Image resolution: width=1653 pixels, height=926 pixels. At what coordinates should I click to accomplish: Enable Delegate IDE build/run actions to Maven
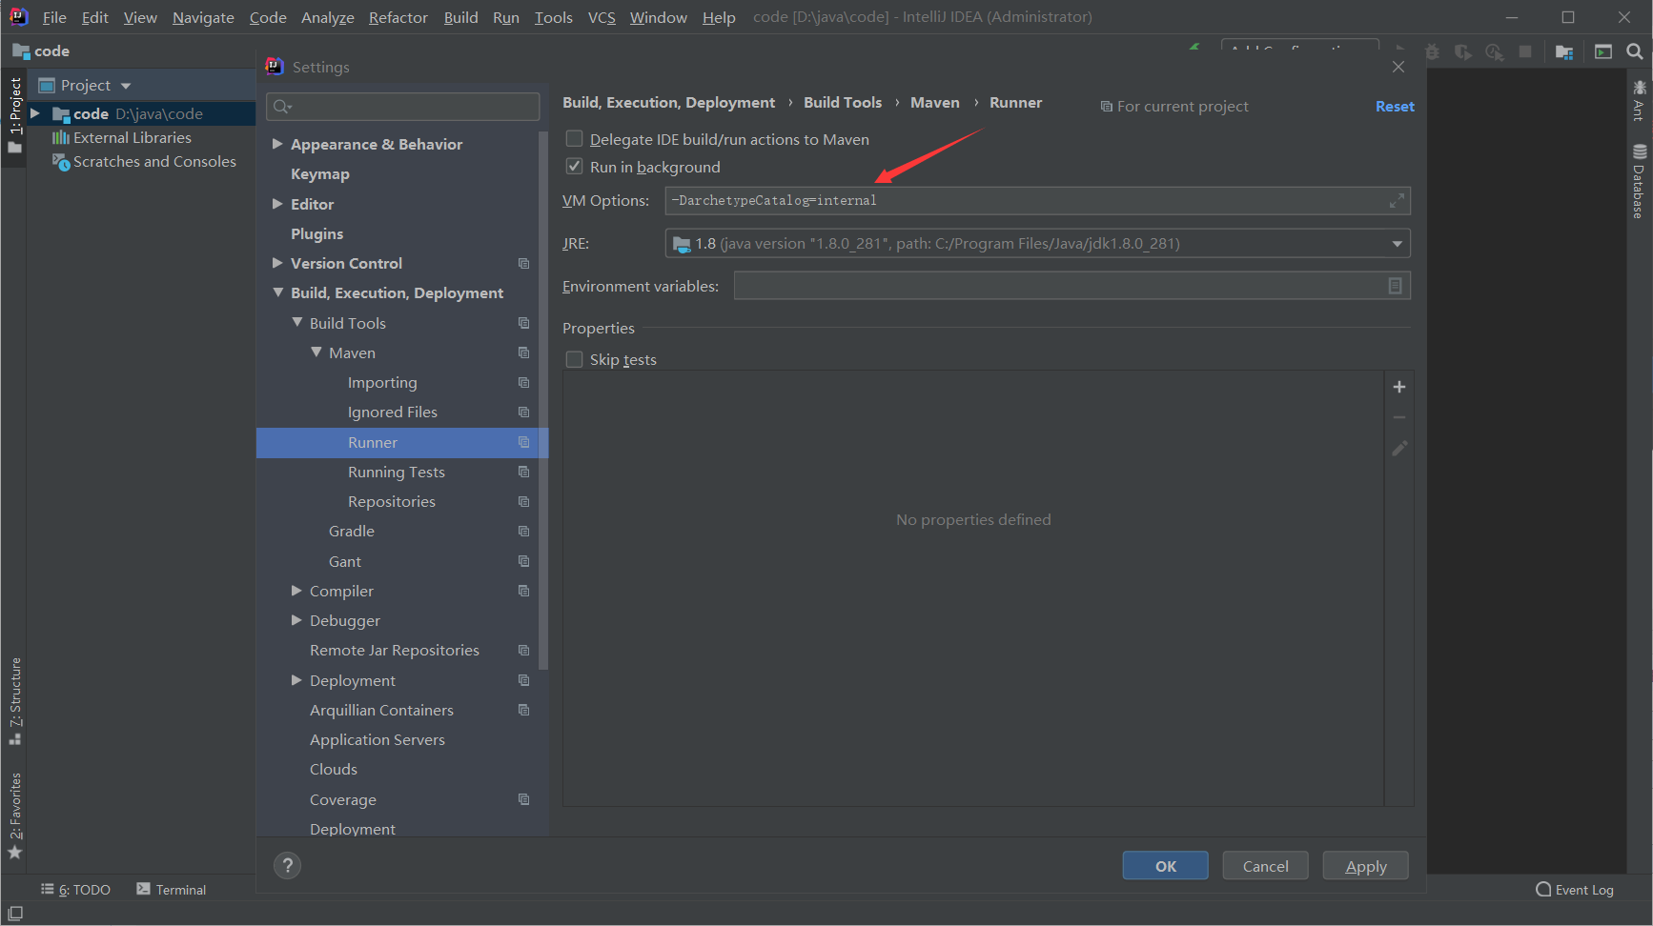(x=574, y=139)
